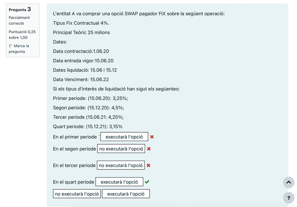Select the tercer periode answer box
Screen dimensions: 297x207
(121, 165)
